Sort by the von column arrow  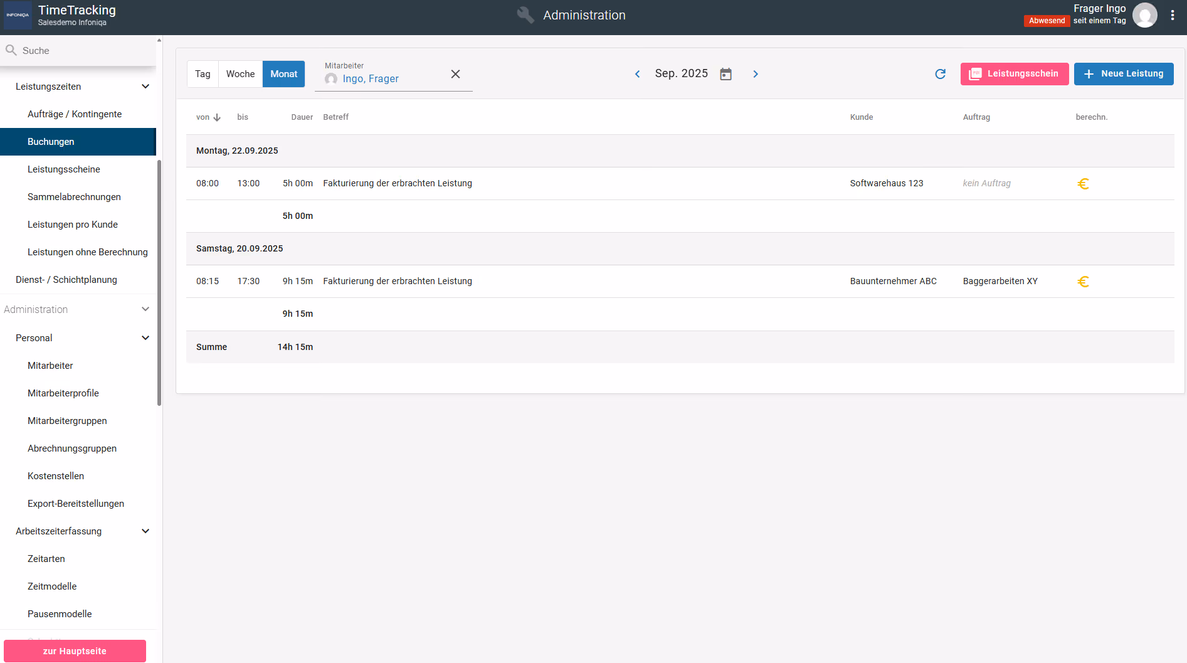(217, 117)
